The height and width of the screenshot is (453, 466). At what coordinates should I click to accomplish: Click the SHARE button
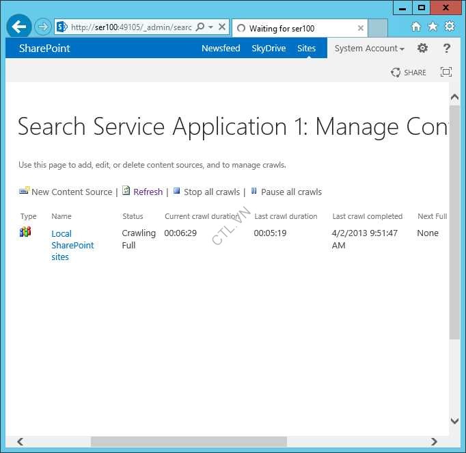[409, 73]
